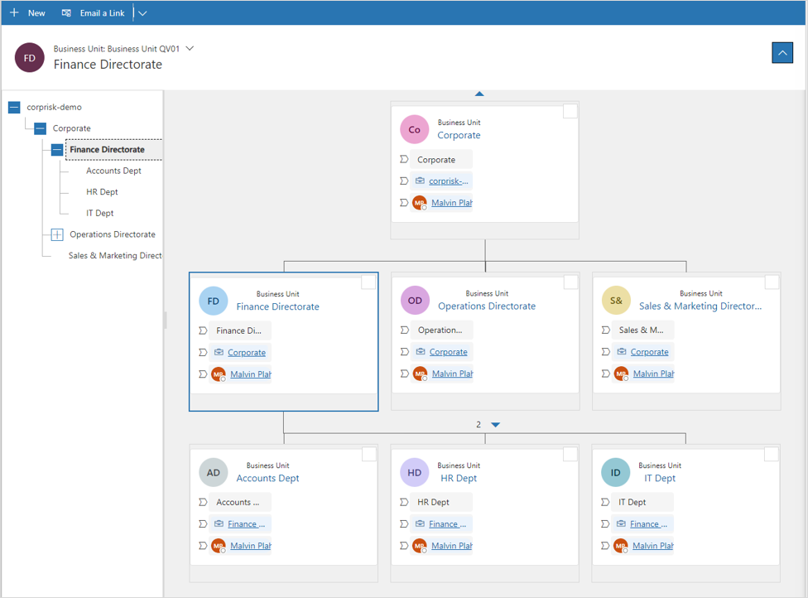The image size is (808, 598).
Task: Select HR Dept in the tree
Action: [102, 192]
